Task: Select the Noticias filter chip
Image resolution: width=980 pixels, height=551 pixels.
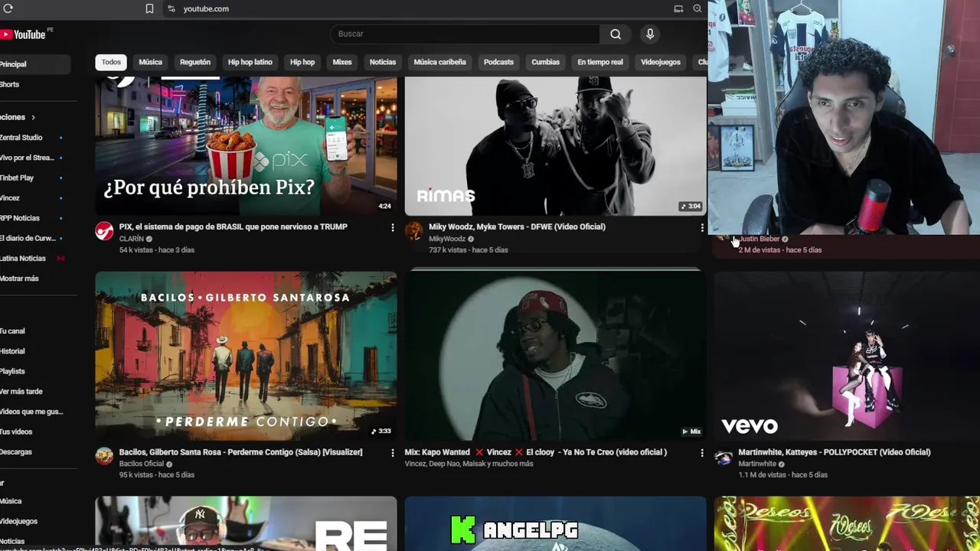Action: tap(383, 62)
